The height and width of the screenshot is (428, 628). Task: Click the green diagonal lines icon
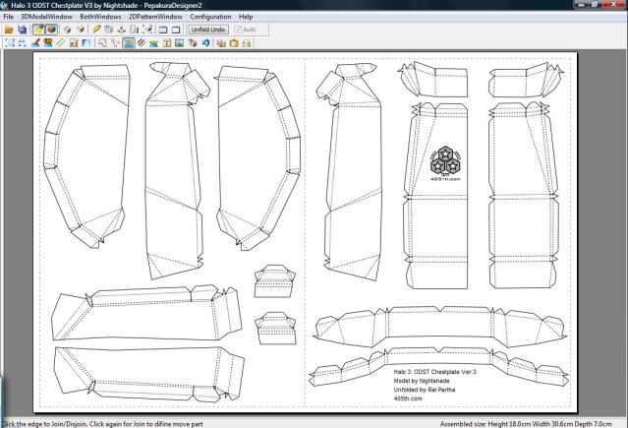(61, 43)
